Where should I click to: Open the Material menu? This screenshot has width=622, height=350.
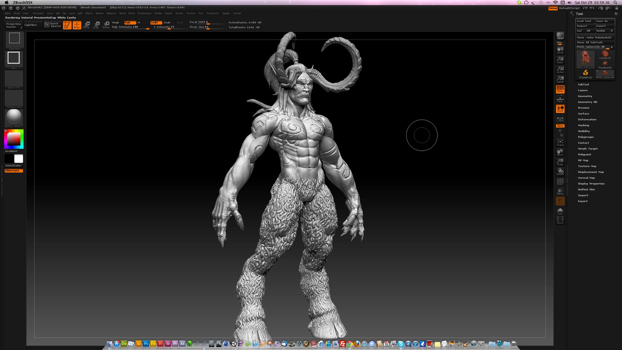(x=111, y=13)
